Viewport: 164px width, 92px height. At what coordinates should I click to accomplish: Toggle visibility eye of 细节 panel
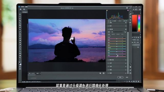coord(126,26)
